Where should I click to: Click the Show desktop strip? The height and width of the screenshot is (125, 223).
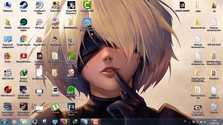[x=222, y=122]
